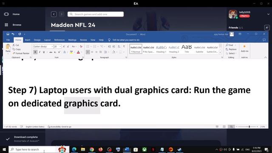Clear all formatting from the selection
This screenshot has width=272, height=153.
81,46
